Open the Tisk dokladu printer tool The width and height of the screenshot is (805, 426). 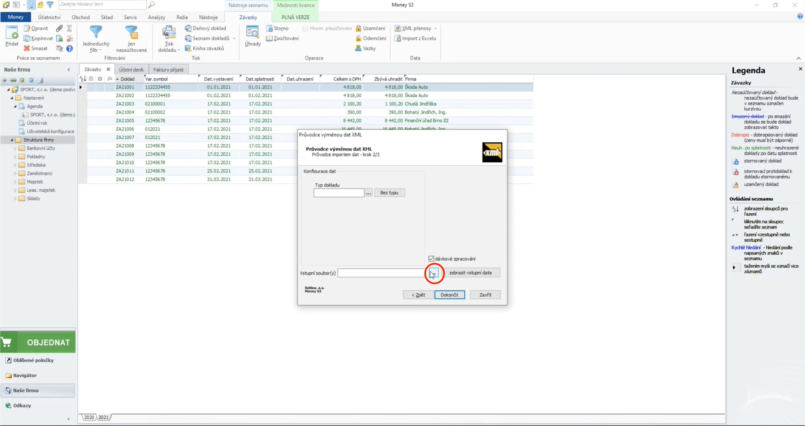pos(169,33)
